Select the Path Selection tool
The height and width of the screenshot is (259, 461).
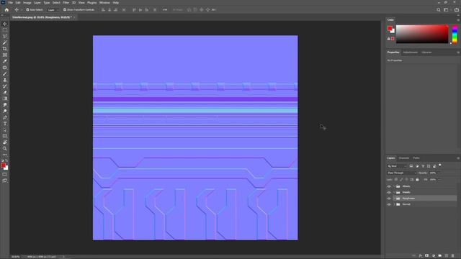5,129
